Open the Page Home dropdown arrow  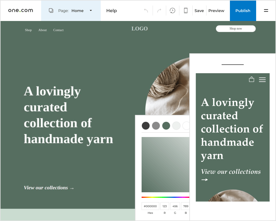tap(91, 10)
